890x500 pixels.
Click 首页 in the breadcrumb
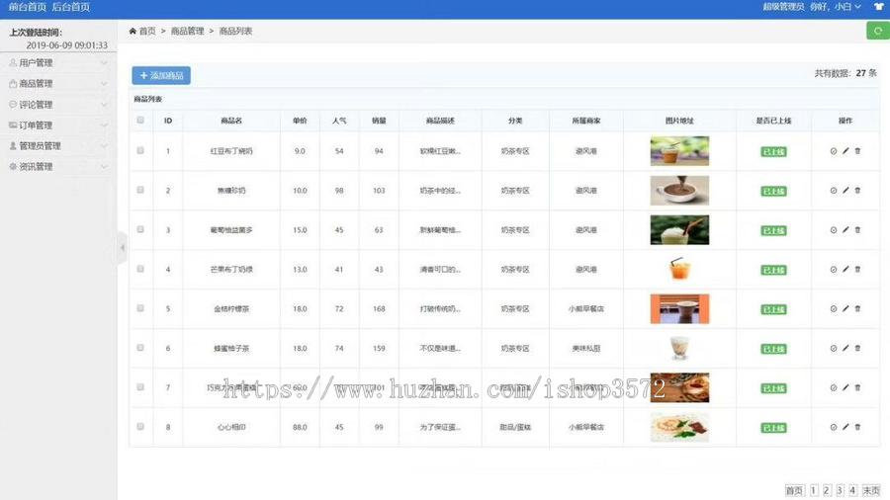pos(147,32)
